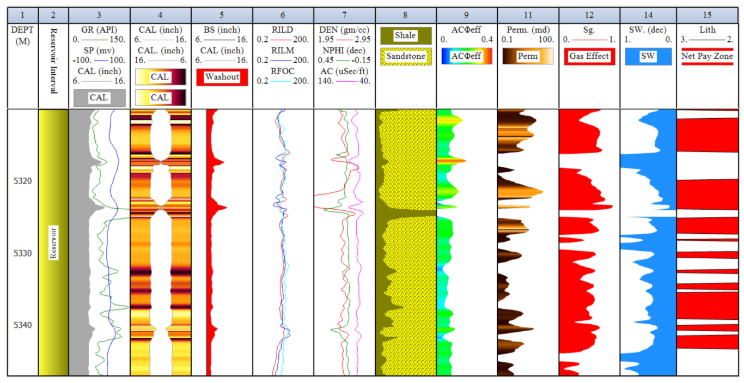Select track number 8 header
The image size is (744, 383).
click(405, 15)
